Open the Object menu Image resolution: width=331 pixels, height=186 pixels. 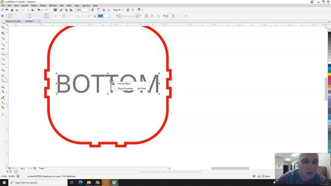pyautogui.click(x=34, y=6)
